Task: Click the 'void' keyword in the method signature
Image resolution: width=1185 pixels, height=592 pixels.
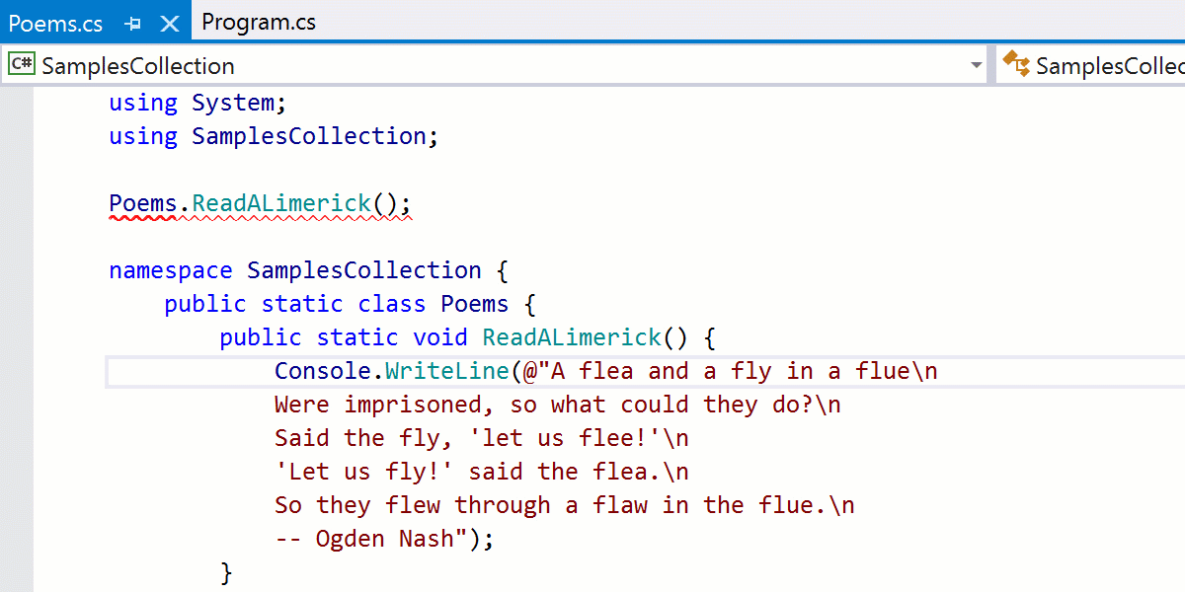Action: coord(440,337)
